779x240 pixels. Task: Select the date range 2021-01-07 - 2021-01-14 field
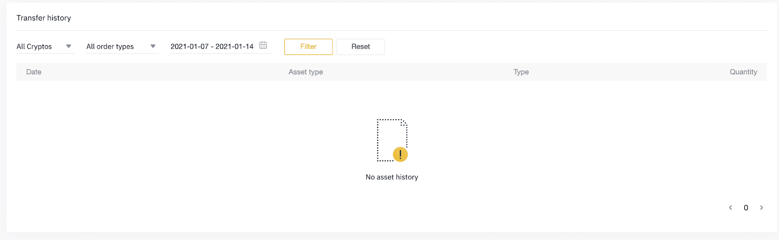221,47
